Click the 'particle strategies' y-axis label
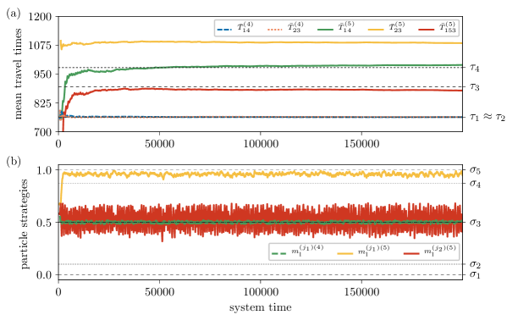Viewport: 518px width, 326px height. coord(24,224)
